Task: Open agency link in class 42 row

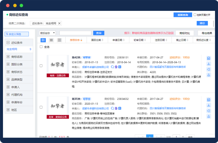Action: (168, 67)
